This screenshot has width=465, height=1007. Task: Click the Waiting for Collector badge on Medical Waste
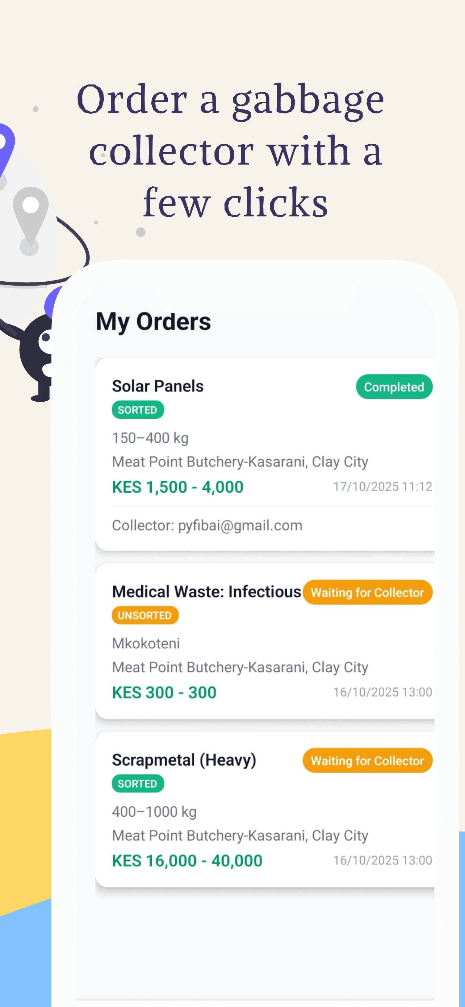[x=367, y=592]
